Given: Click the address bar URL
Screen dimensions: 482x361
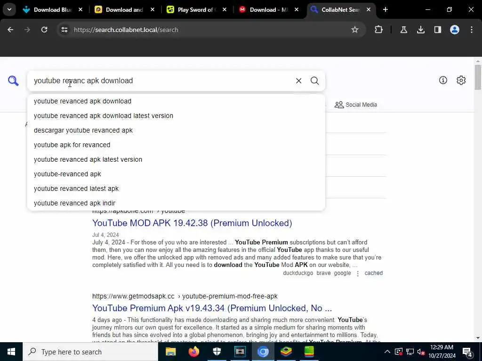Looking at the screenshot, I should tap(126, 30).
